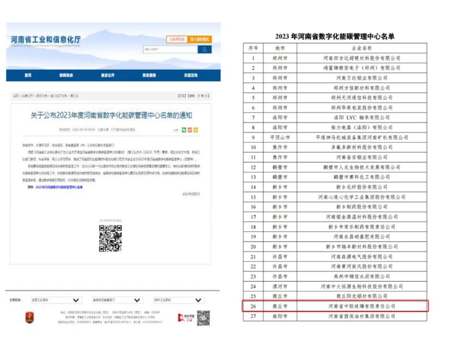This screenshot has width=451, height=347.
Task: Select the cell 河南中大恒源生物科技股份有限公司
Action: coord(362,286)
